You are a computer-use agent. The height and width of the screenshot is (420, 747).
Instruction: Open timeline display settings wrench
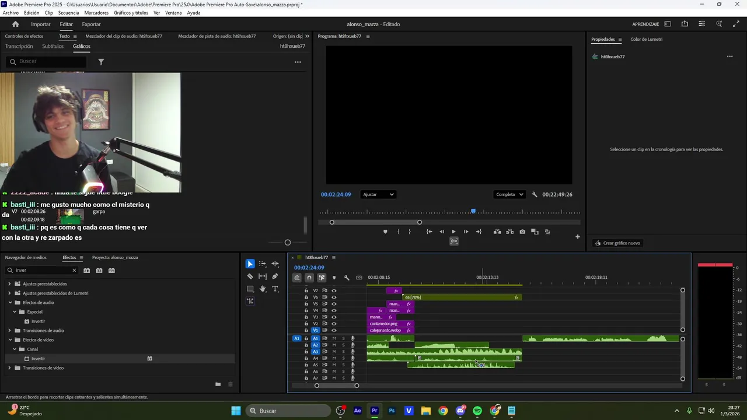pyautogui.click(x=347, y=278)
